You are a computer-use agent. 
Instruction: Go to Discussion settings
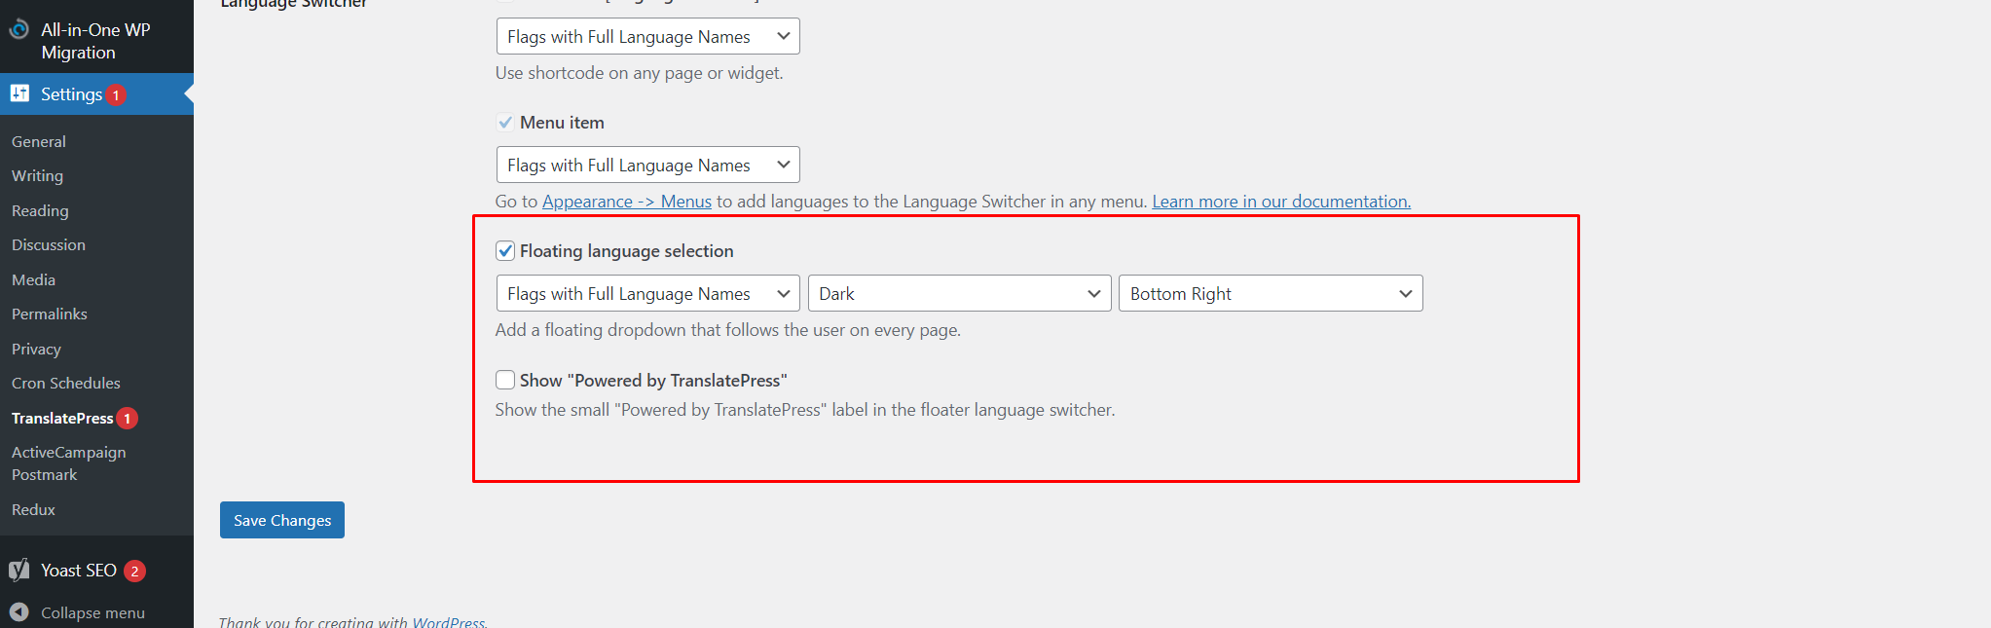(x=49, y=245)
